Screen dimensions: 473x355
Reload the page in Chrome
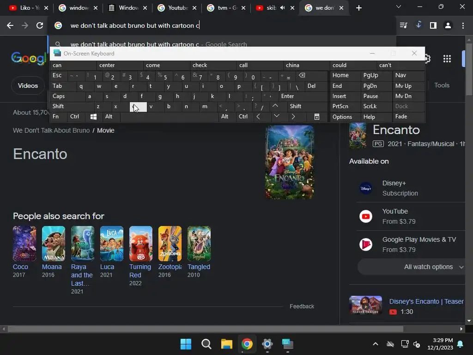coord(40,26)
